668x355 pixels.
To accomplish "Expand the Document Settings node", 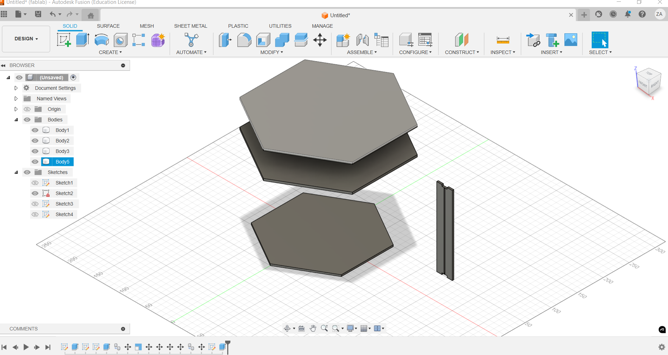I will pos(16,88).
